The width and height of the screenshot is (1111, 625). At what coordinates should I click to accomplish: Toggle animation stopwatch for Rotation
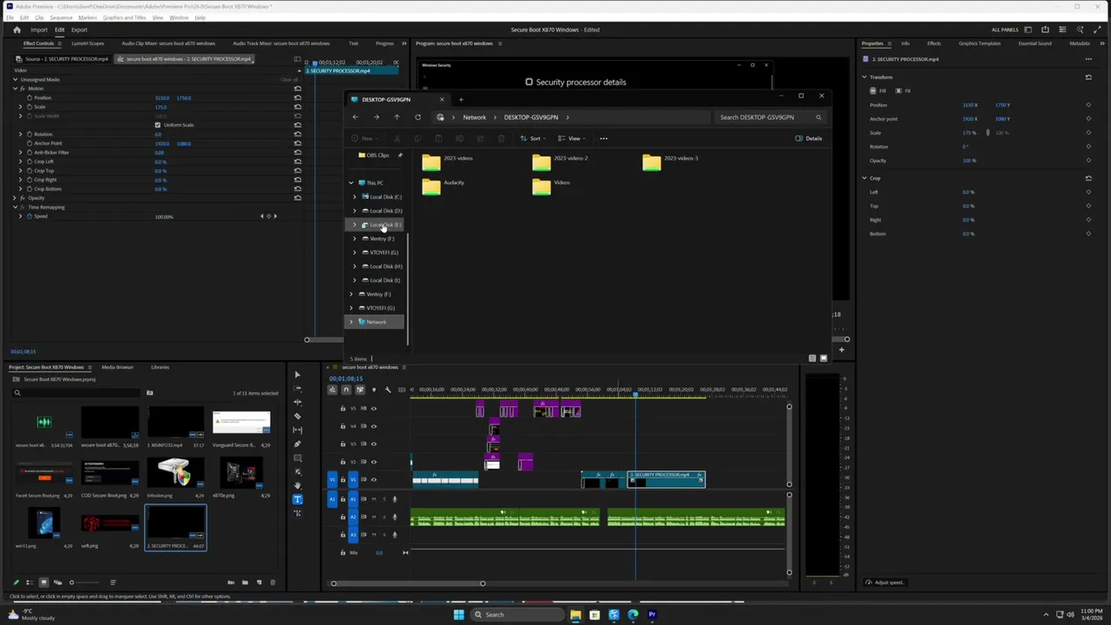[x=29, y=134]
